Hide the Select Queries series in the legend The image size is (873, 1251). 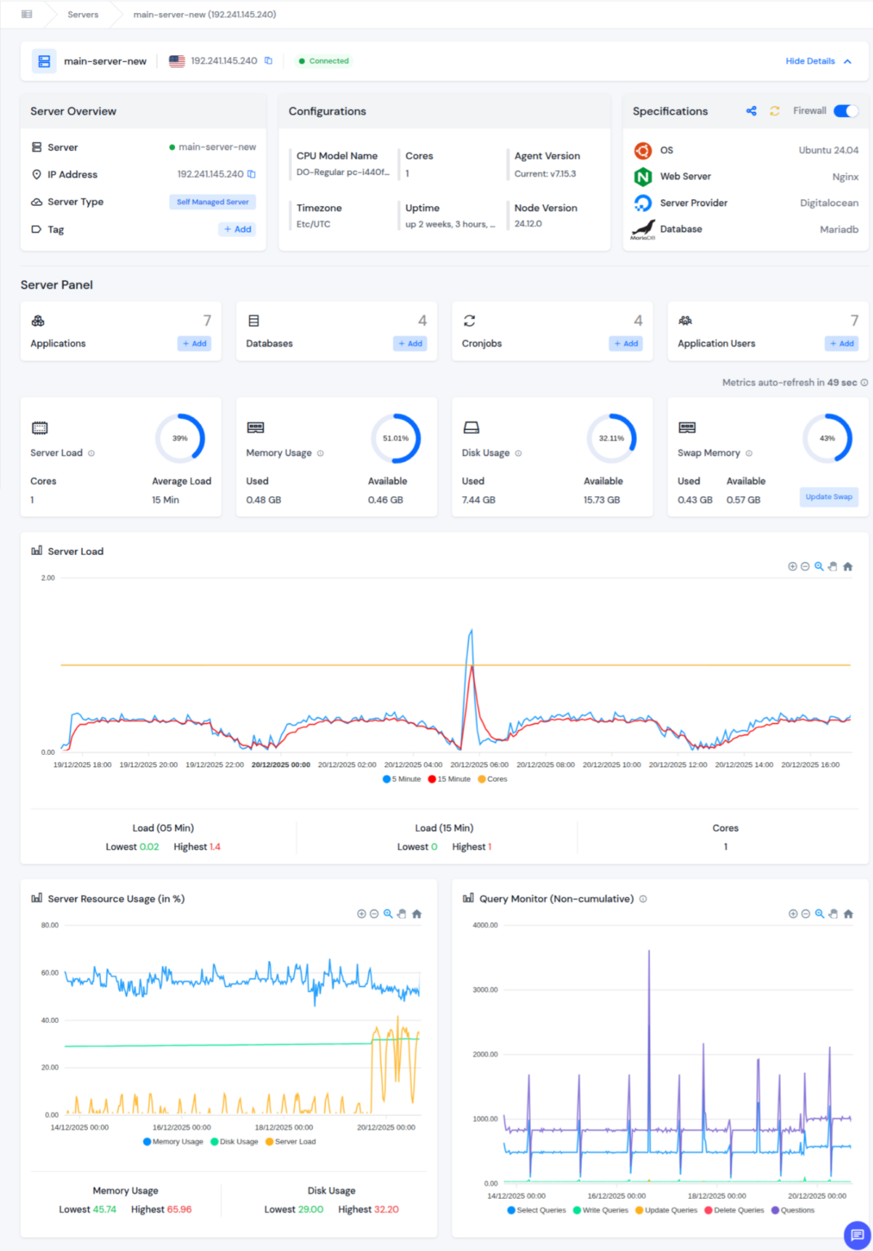click(537, 1210)
